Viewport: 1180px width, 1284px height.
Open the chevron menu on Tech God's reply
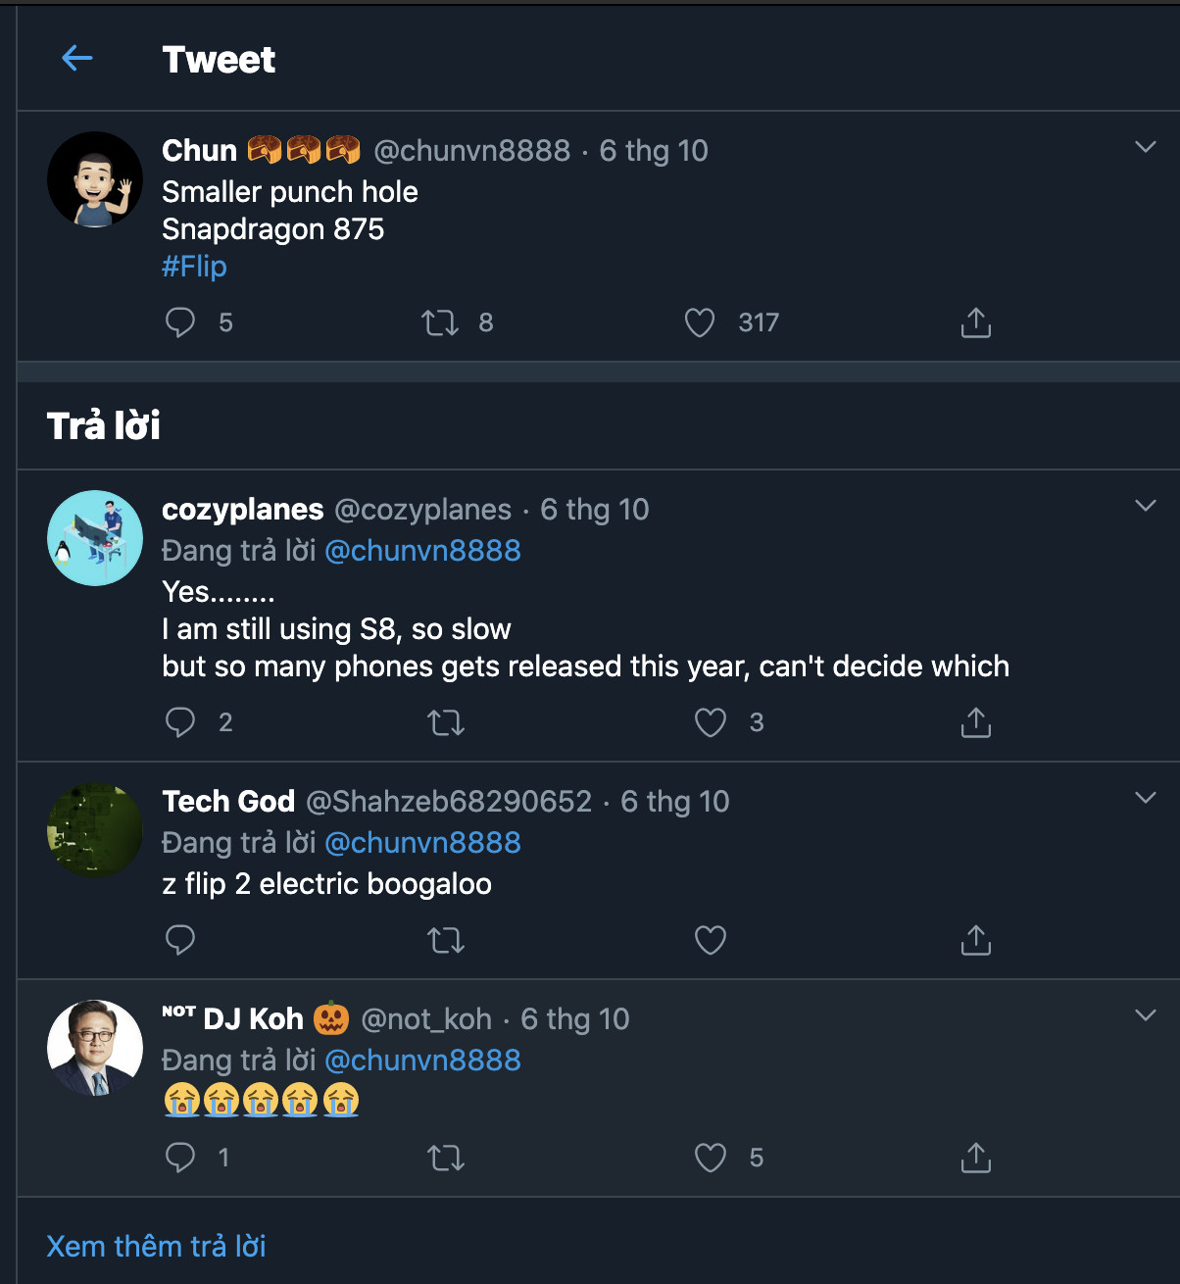(1145, 798)
